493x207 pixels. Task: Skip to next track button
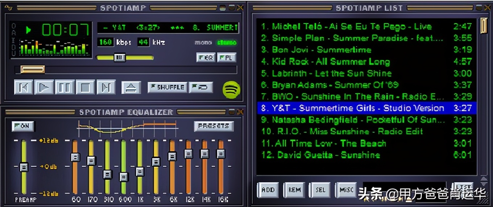click(106, 87)
